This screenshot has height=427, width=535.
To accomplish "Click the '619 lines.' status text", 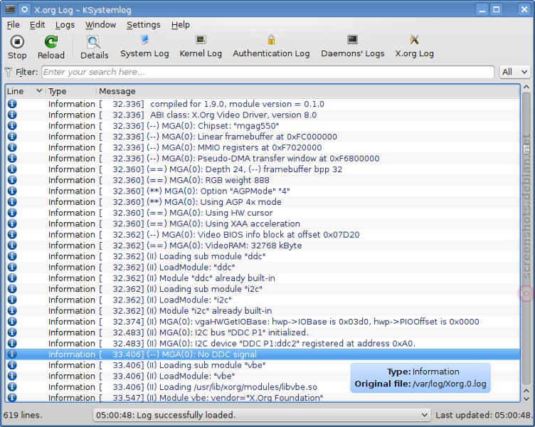I will coord(23,415).
